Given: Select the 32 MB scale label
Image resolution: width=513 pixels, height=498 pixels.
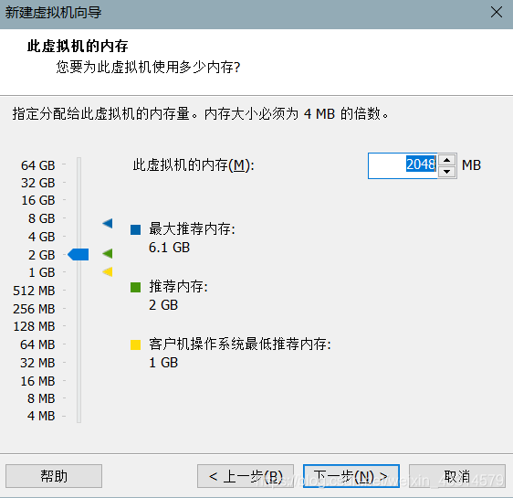Looking at the screenshot, I should (37, 363).
